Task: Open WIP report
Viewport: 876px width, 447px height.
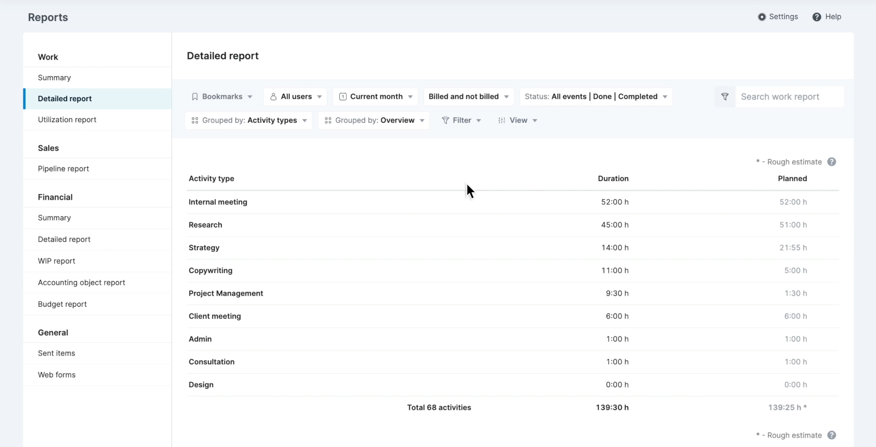Action: pos(97,261)
